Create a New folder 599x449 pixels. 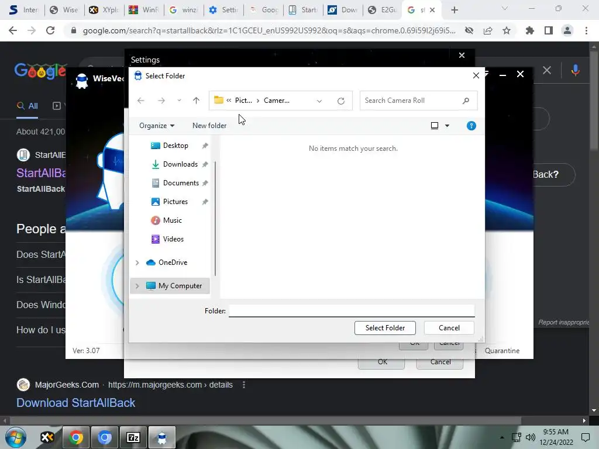coord(209,126)
